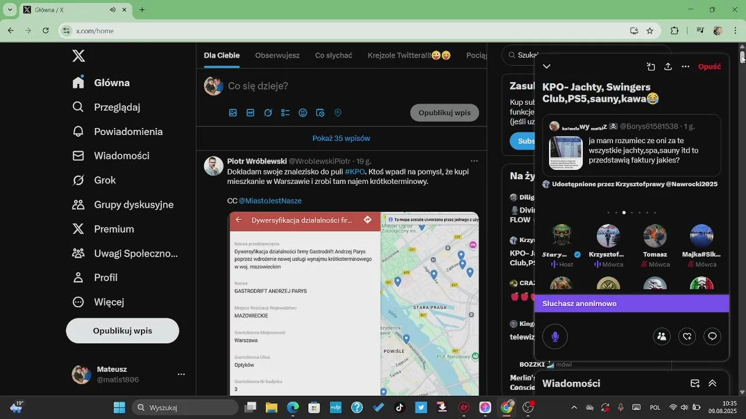This screenshot has width=746, height=419.
Task: Open Grupy dyskusyjne people icon
Action: 79,205
